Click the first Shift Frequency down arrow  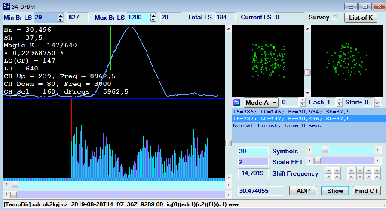click(329, 177)
